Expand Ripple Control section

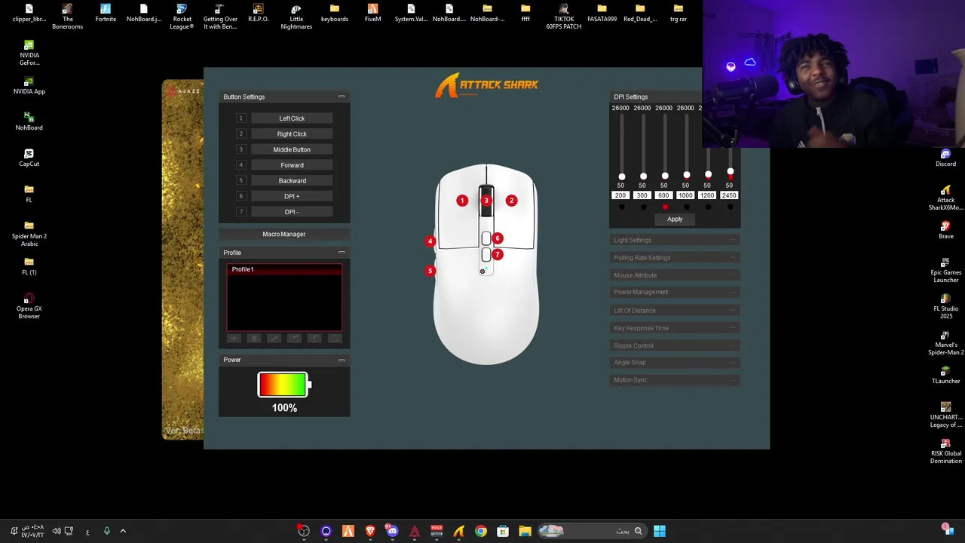click(x=675, y=345)
